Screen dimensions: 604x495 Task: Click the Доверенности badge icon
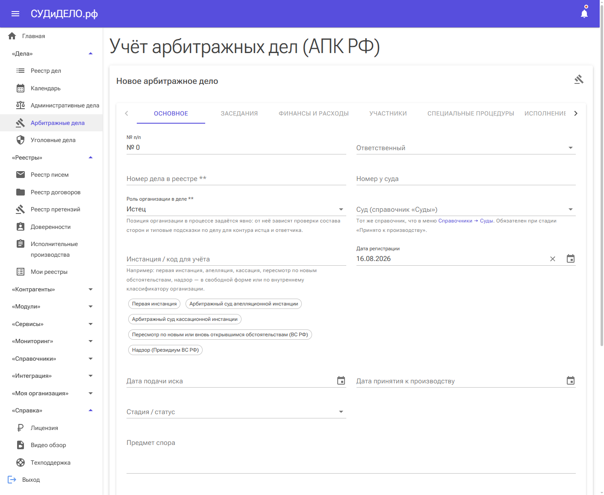[21, 227]
